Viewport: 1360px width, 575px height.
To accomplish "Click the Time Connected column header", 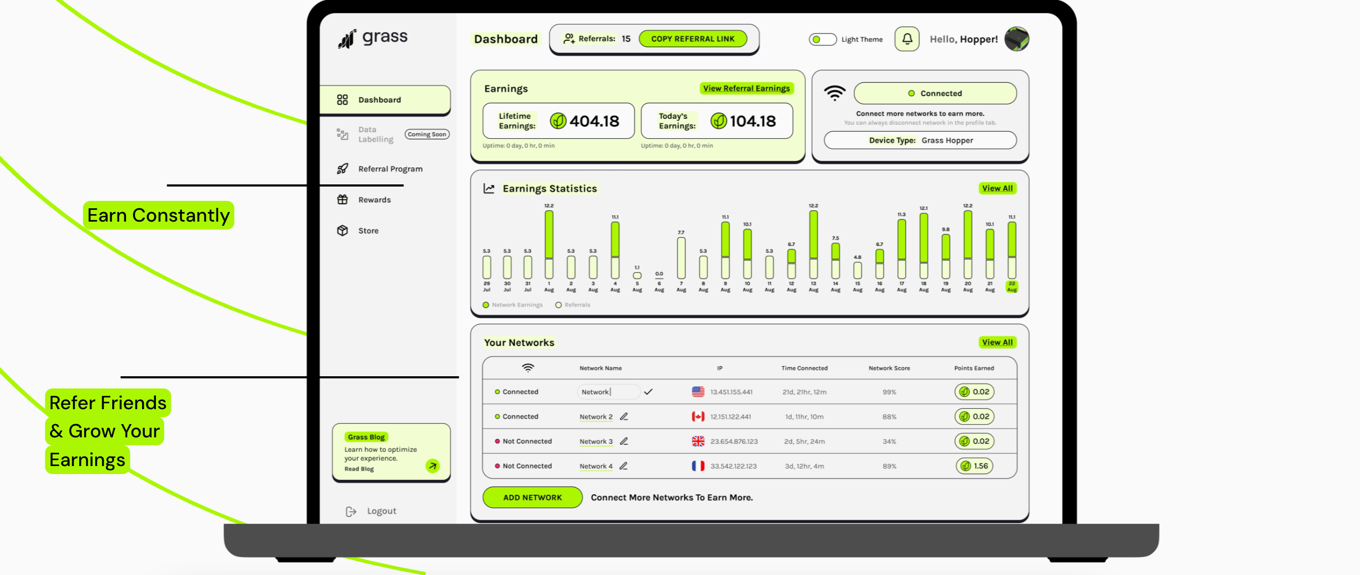I will click(x=804, y=368).
